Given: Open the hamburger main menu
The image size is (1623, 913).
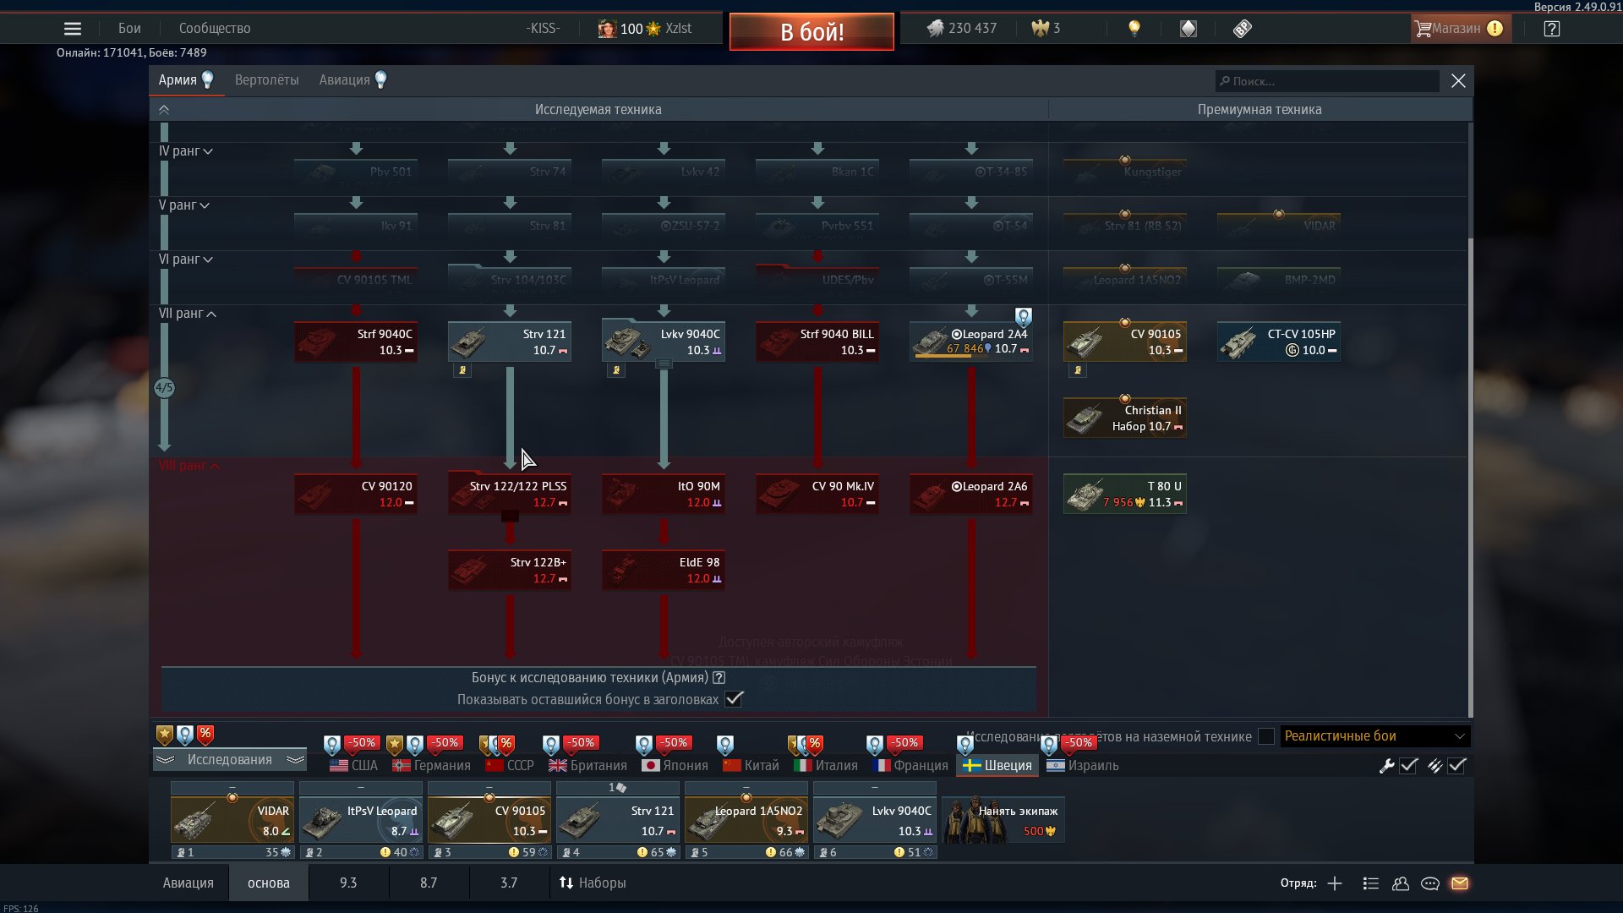Looking at the screenshot, I should click(x=73, y=29).
